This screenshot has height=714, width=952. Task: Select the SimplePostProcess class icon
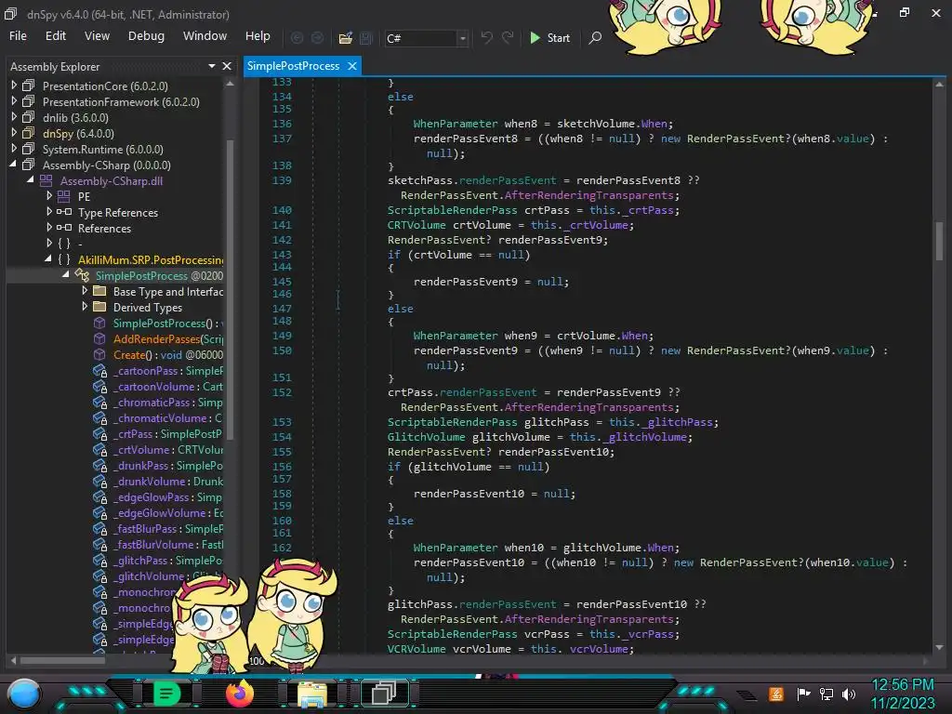(82, 275)
